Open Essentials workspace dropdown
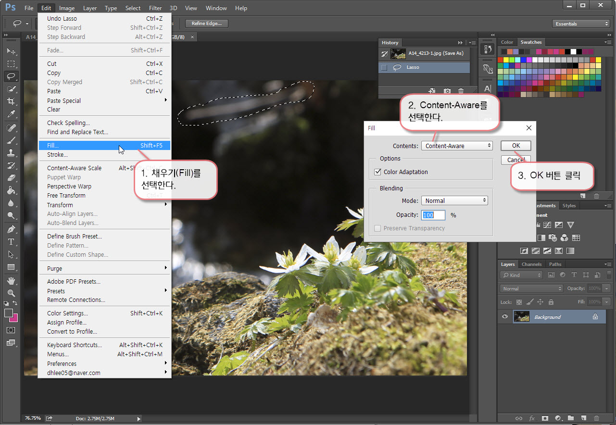616x425 pixels. (581, 24)
